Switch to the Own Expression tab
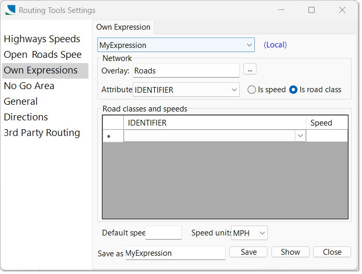Viewport: 362px width, 274px height. (123, 27)
